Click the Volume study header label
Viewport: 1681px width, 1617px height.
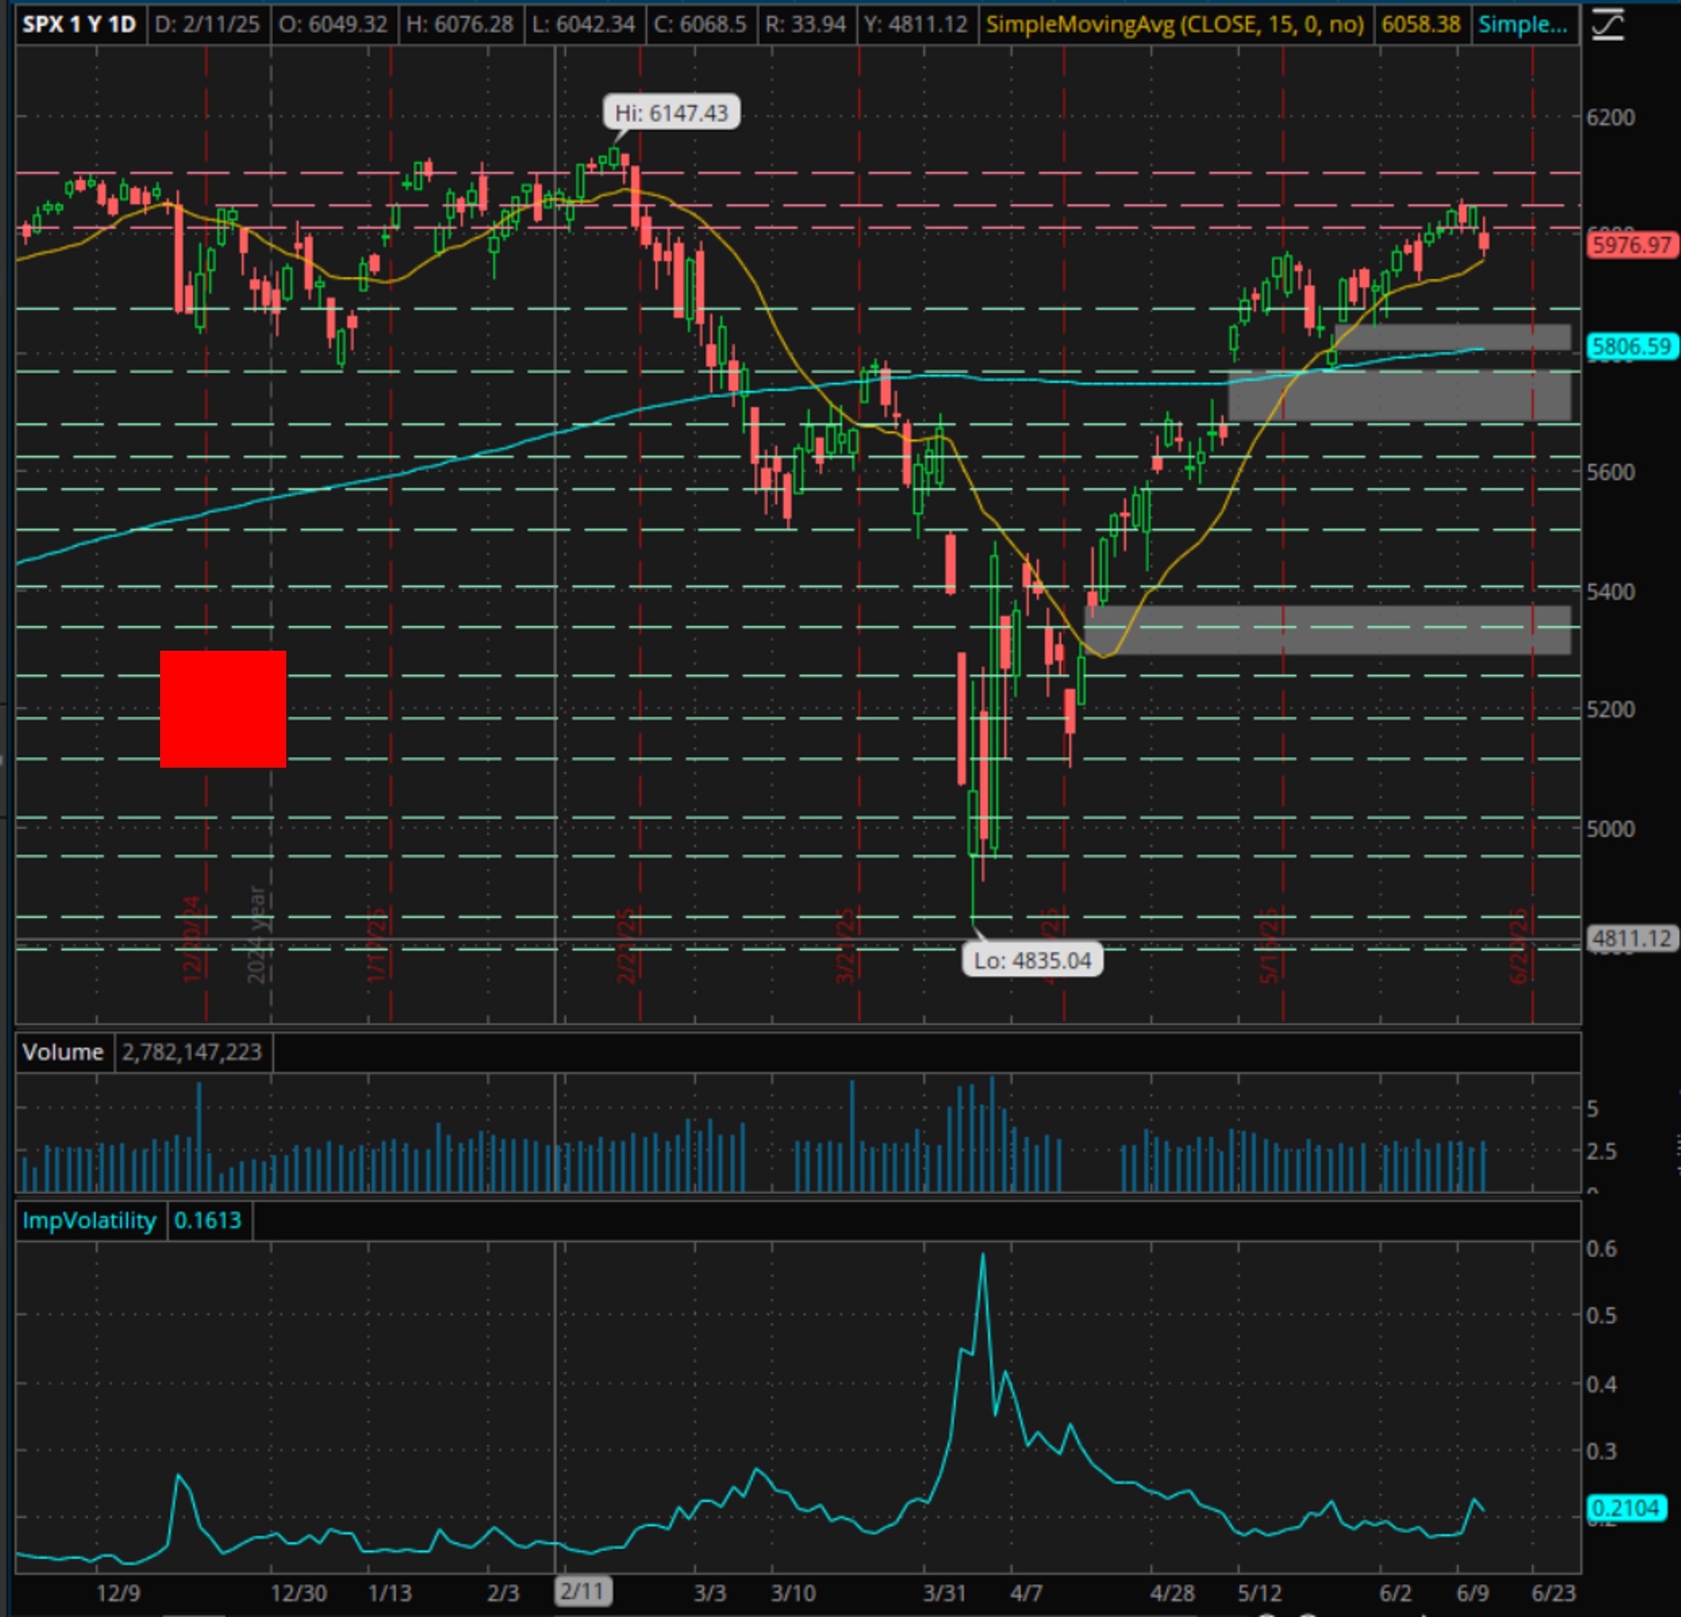pos(63,1052)
